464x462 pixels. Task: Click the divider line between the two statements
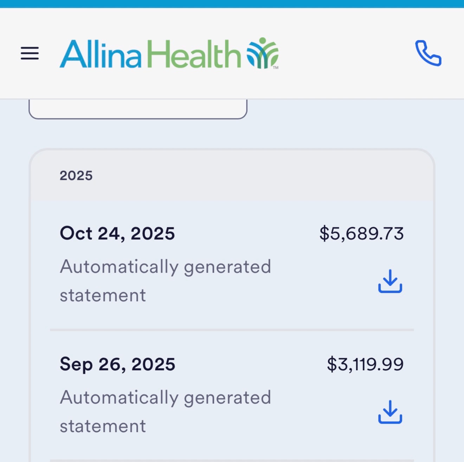(x=232, y=330)
